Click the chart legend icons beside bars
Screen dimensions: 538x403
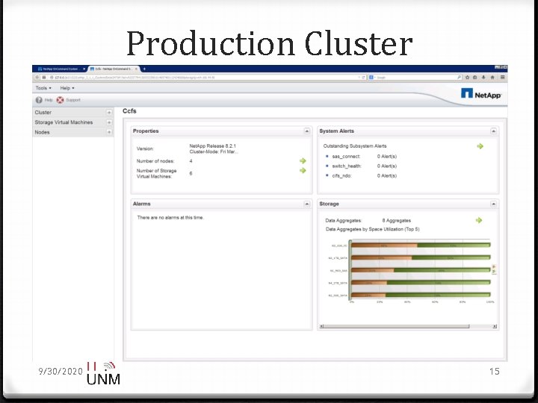click(494, 269)
